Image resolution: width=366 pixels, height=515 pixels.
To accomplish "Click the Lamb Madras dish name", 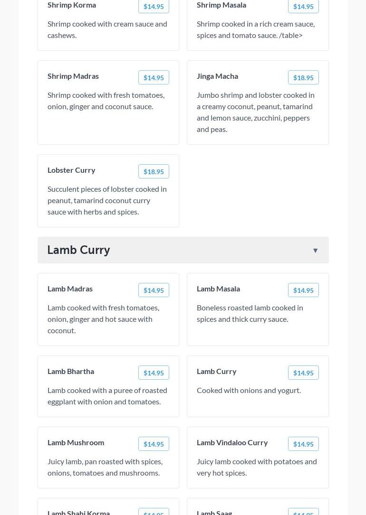I will (70, 289).
